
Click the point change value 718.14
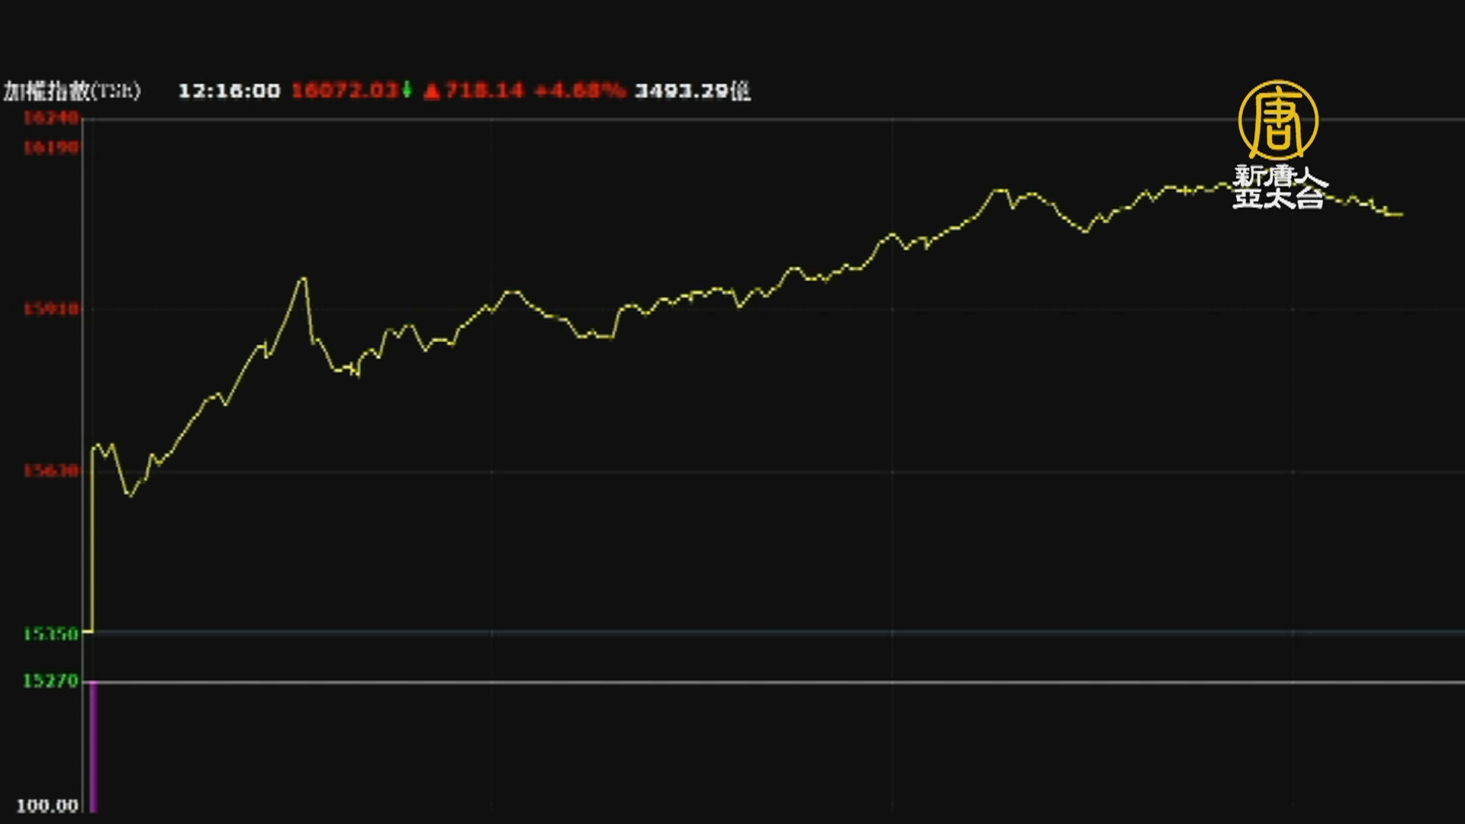click(x=484, y=91)
